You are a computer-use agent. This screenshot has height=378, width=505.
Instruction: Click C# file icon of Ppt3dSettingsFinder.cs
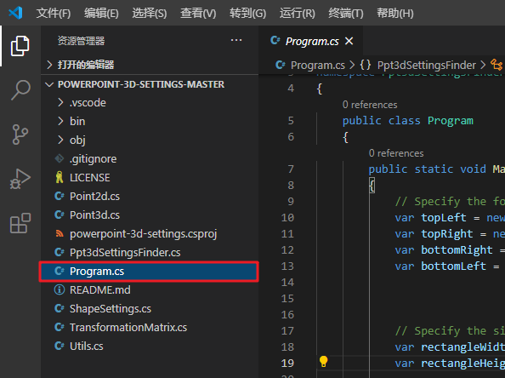[x=60, y=252]
